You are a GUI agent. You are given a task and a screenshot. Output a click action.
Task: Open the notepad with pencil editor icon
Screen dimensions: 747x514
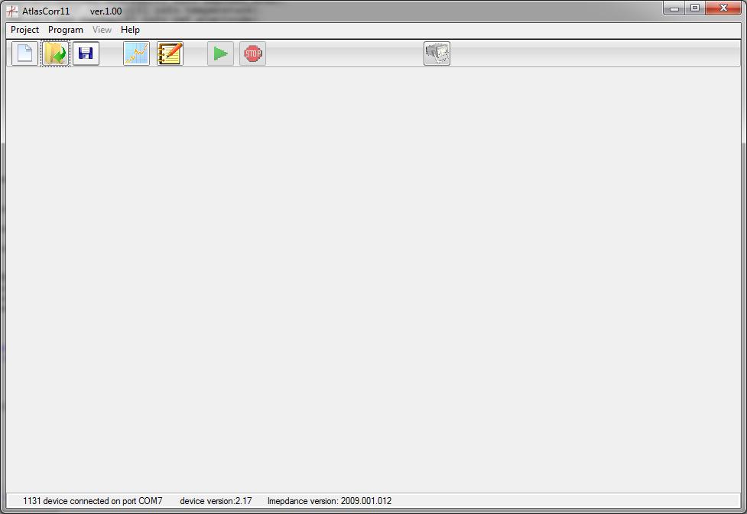tap(170, 53)
